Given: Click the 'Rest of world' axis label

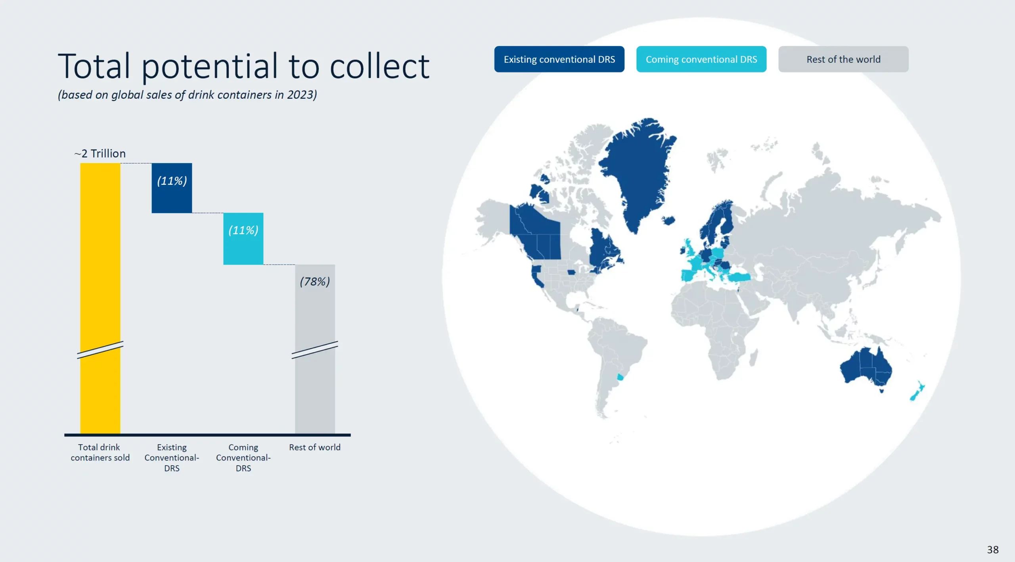Looking at the screenshot, I should point(315,447).
